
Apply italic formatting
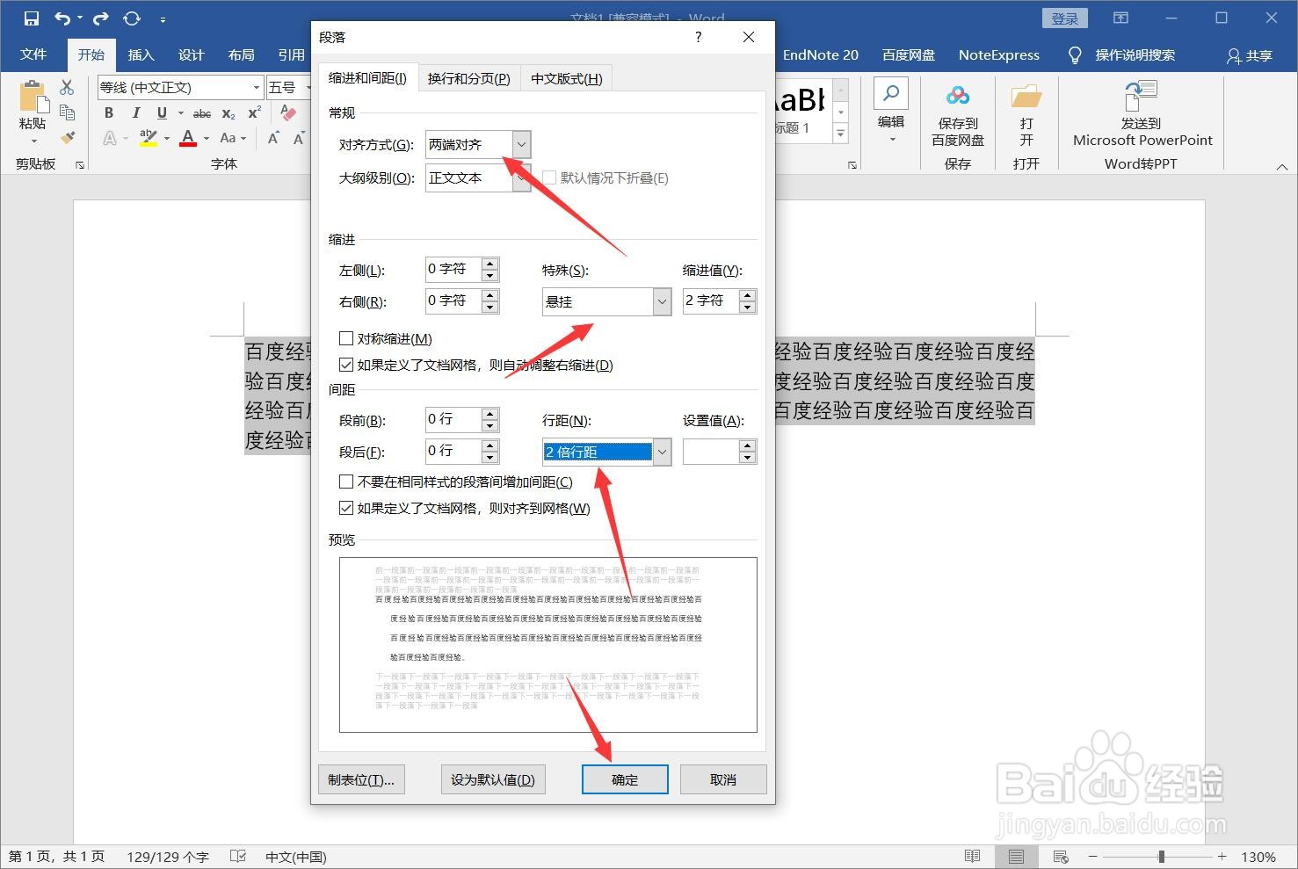pos(135,112)
